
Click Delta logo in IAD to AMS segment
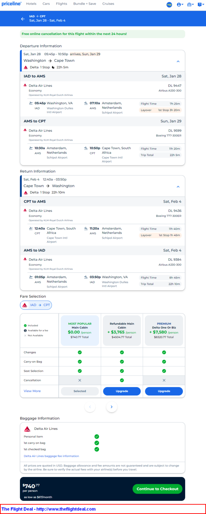tap(25, 85)
